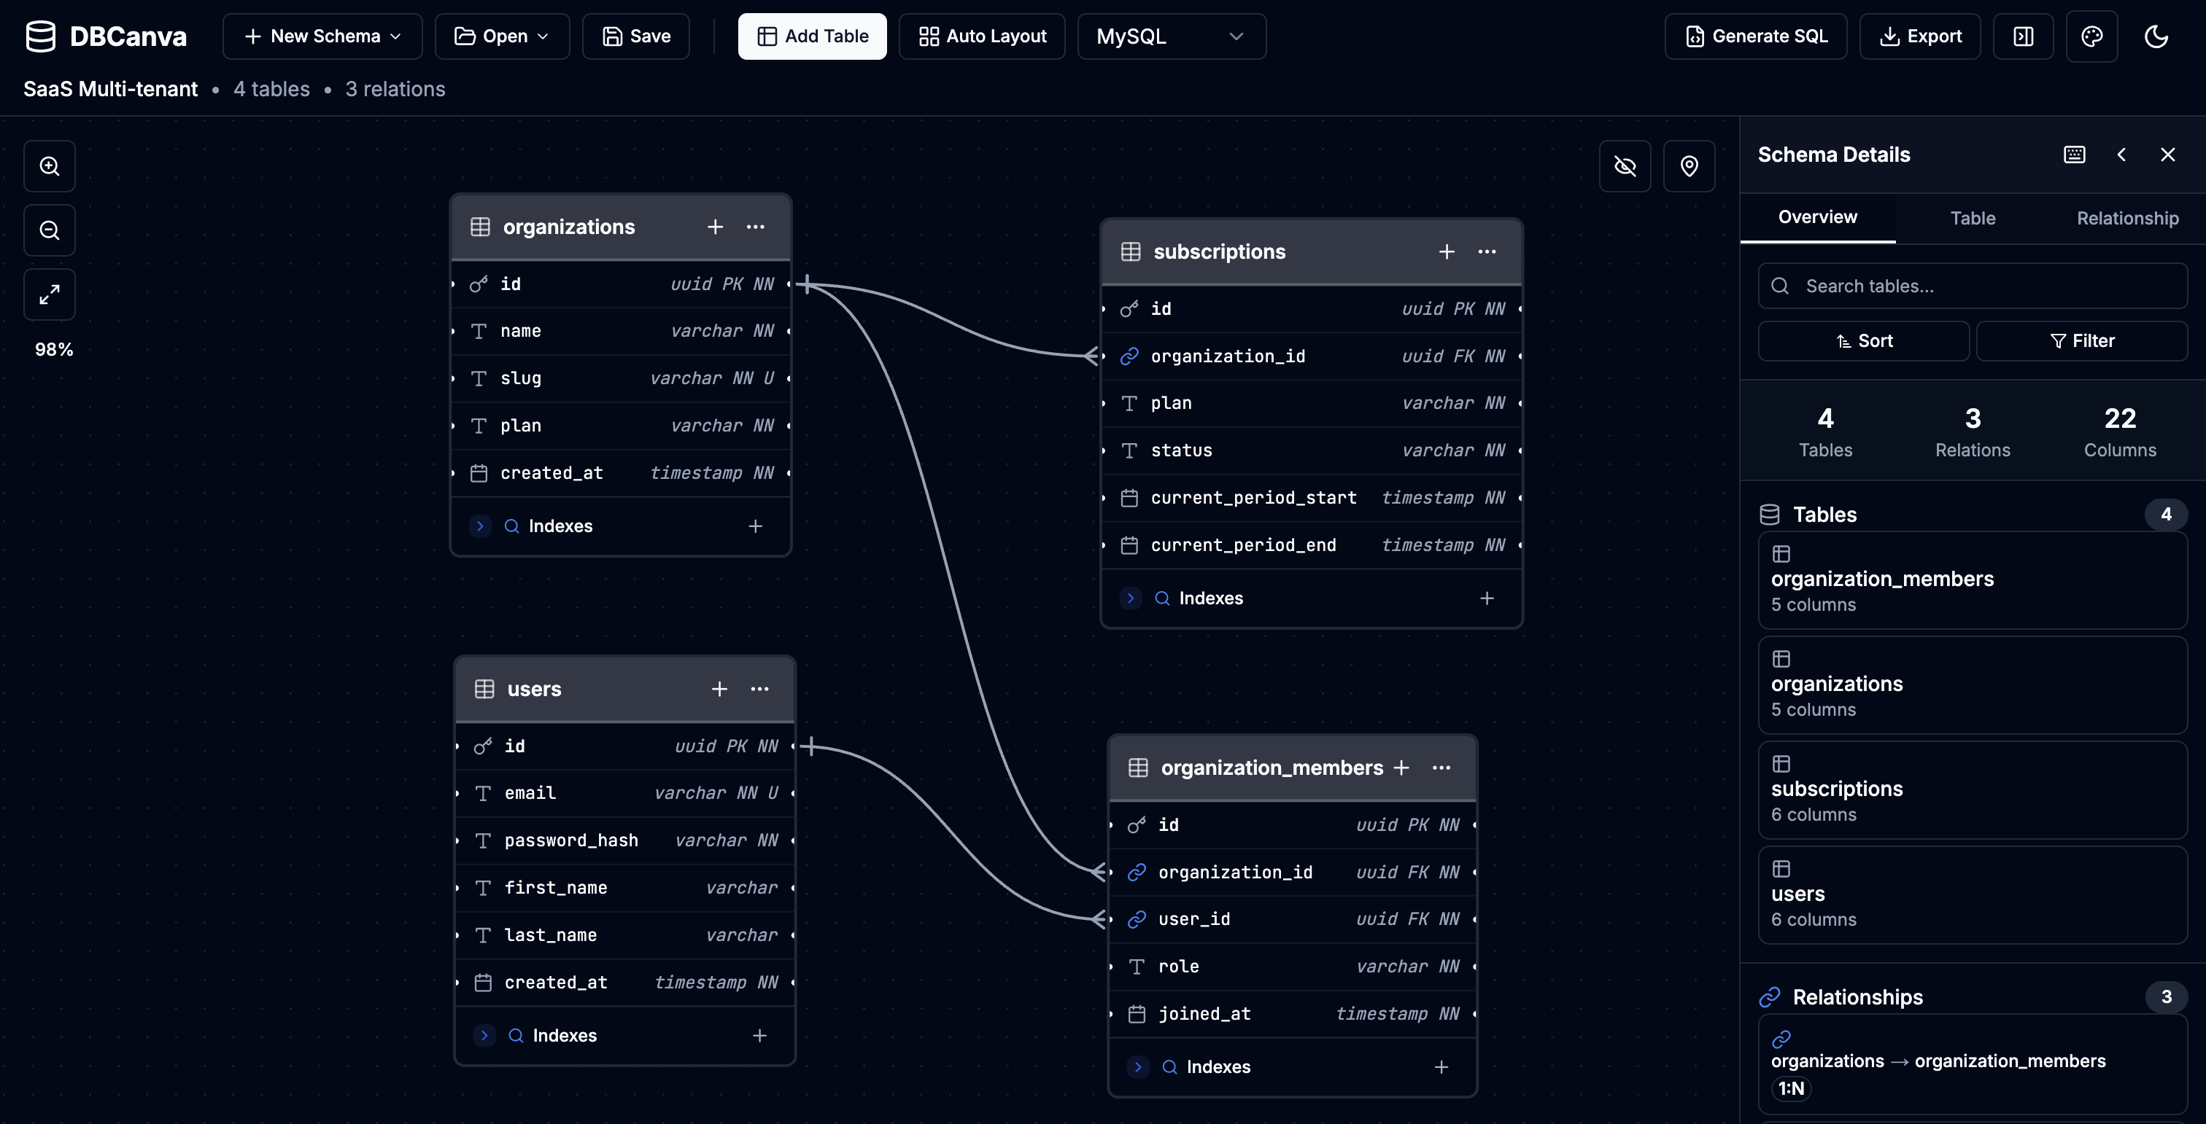Open the color theme palette icon
Viewport: 2206px width, 1124px height.
pyautogui.click(x=2091, y=36)
